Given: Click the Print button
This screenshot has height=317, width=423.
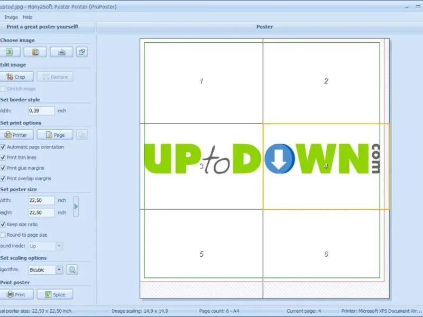Looking at the screenshot, I should [16, 294].
